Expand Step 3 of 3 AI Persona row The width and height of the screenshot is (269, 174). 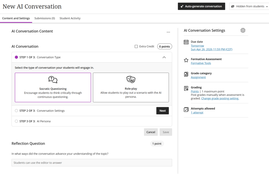pyautogui.click(x=92, y=121)
